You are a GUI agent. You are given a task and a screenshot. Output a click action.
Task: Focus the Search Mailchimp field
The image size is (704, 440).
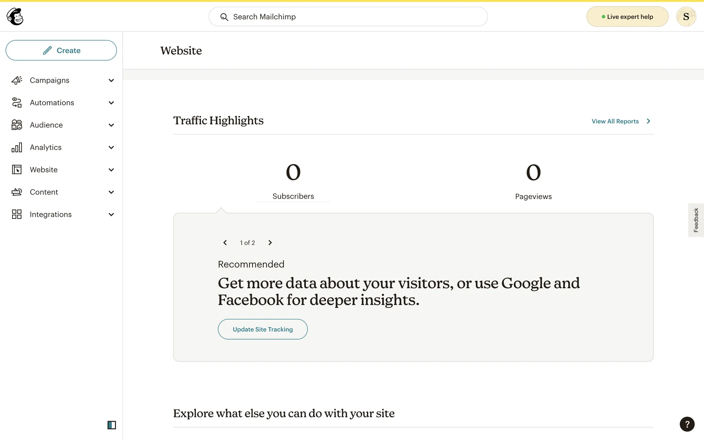pos(348,17)
